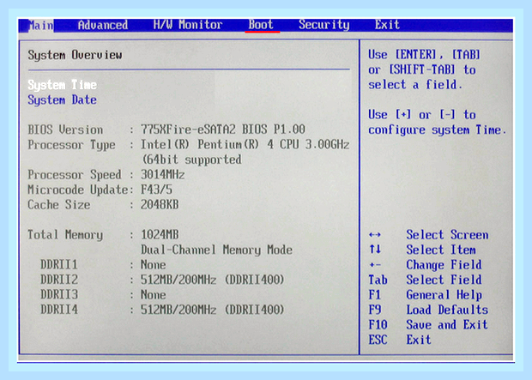The image size is (532, 380).
Task: Click the DDRII4 slot label
Action: point(59,310)
